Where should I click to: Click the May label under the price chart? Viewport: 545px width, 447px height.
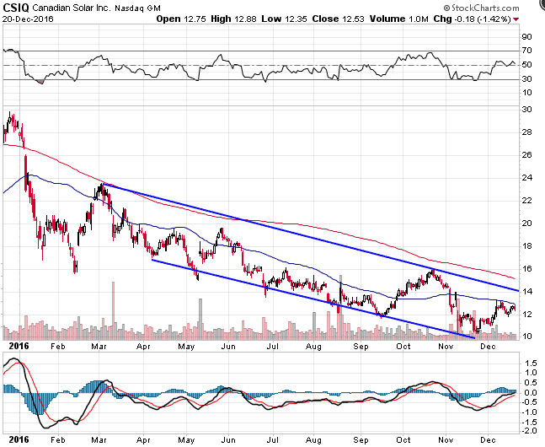click(186, 347)
